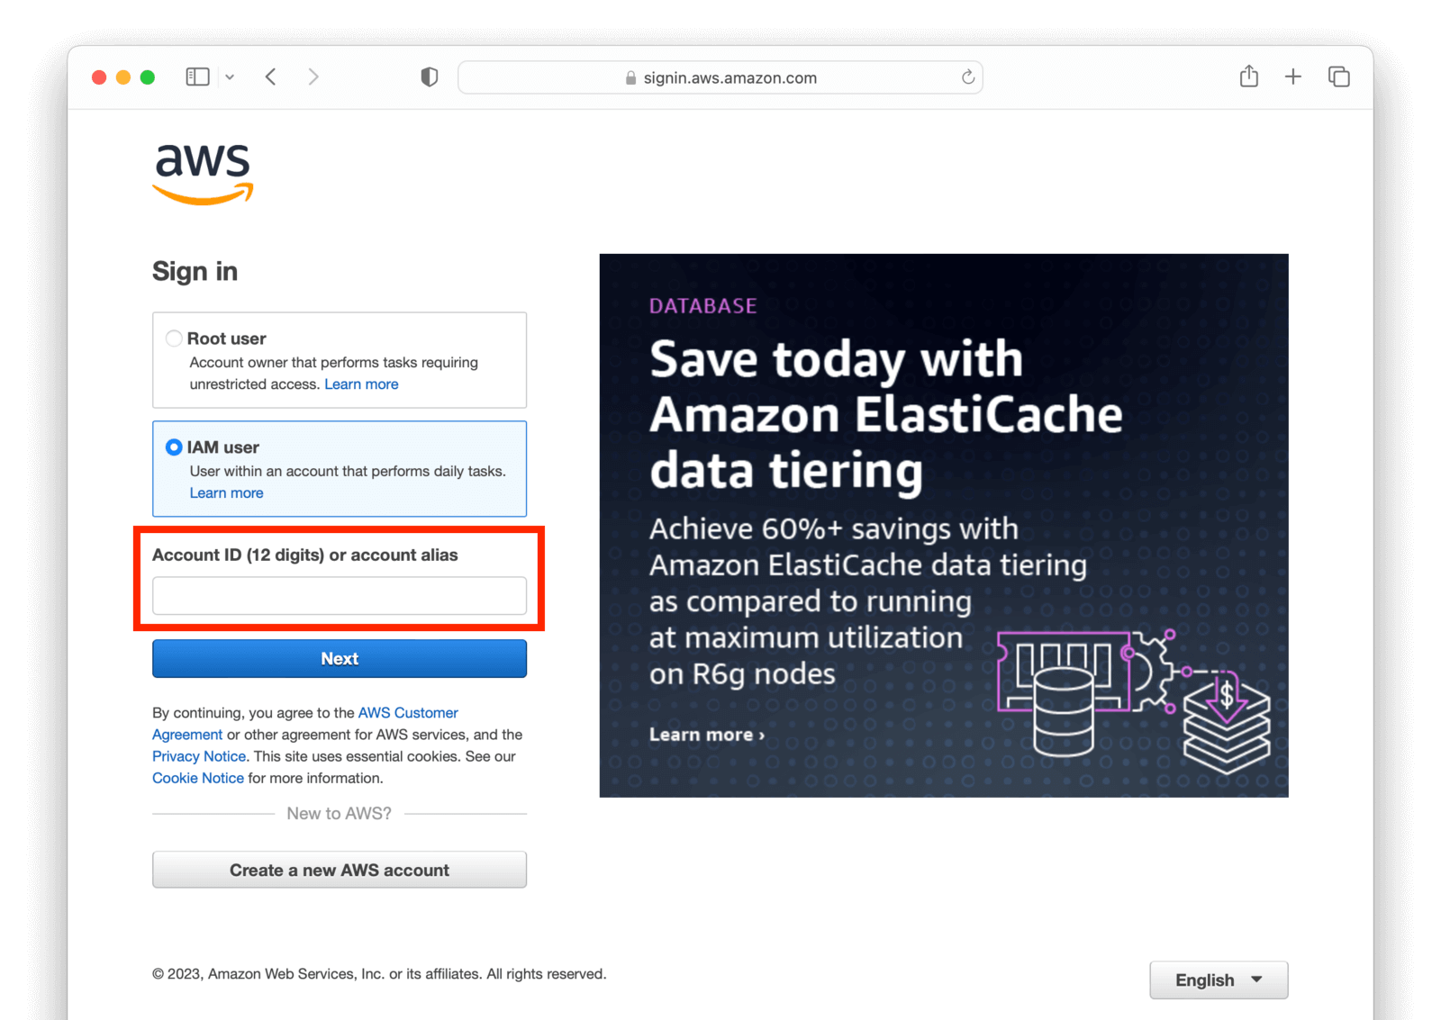The image size is (1441, 1020).
Task: Click Create a new AWS account
Action: click(x=339, y=870)
